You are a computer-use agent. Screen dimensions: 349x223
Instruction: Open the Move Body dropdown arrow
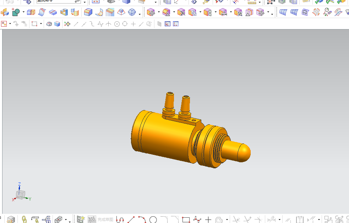coord(268,12)
